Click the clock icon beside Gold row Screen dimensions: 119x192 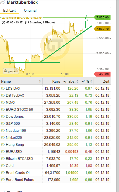click(3, 165)
